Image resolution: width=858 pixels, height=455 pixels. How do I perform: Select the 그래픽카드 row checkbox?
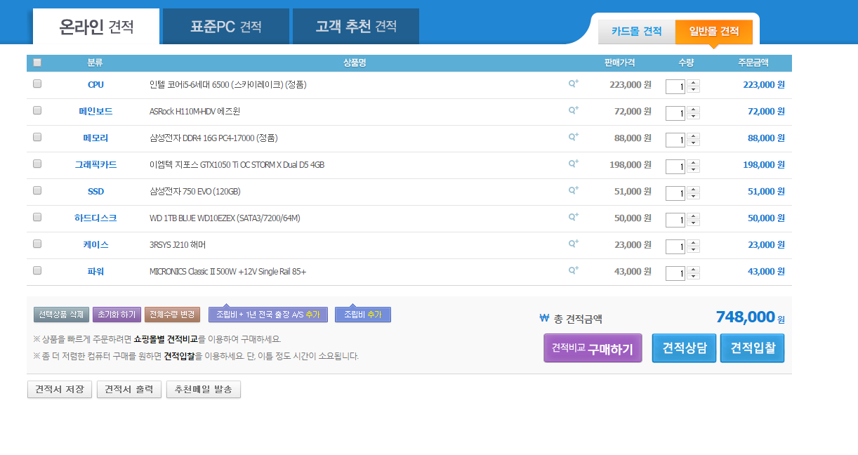click(37, 164)
